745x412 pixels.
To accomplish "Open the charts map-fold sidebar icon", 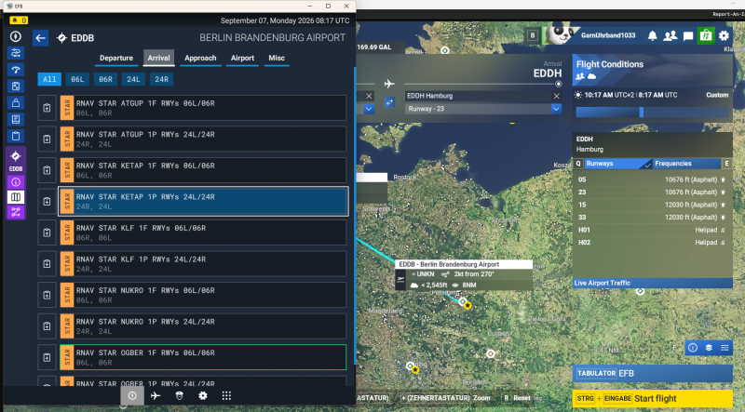I will coord(16,197).
